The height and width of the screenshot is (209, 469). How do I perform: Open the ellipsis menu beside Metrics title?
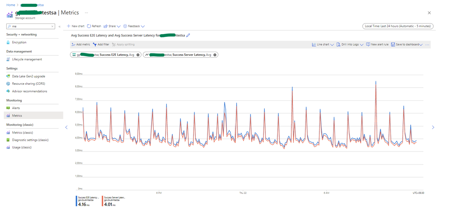pyautogui.click(x=87, y=13)
